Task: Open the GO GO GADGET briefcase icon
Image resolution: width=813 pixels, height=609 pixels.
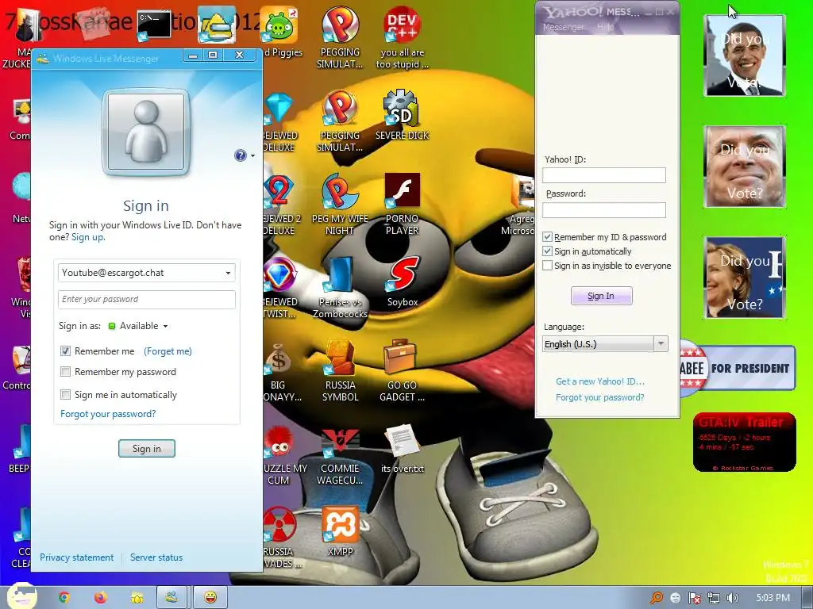Action: pos(402,371)
